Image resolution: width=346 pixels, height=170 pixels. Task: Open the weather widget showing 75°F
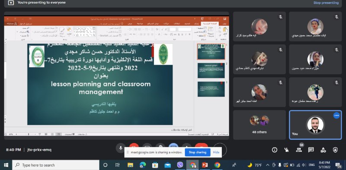click(x=254, y=165)
